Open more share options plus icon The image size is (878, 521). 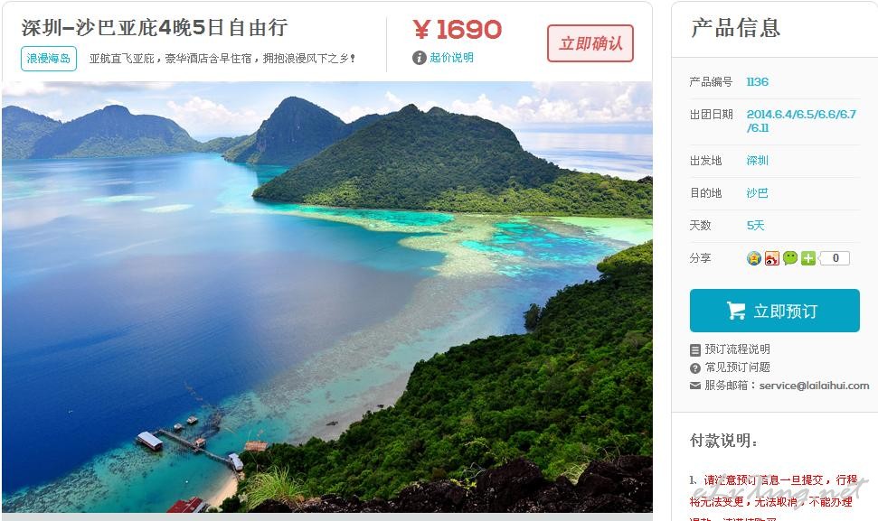(x=807, y=257)
